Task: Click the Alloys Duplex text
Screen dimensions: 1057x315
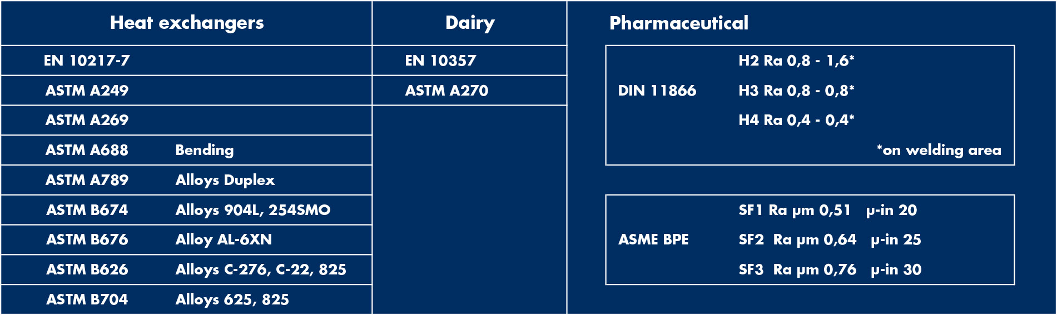Action: coord(225,180)
